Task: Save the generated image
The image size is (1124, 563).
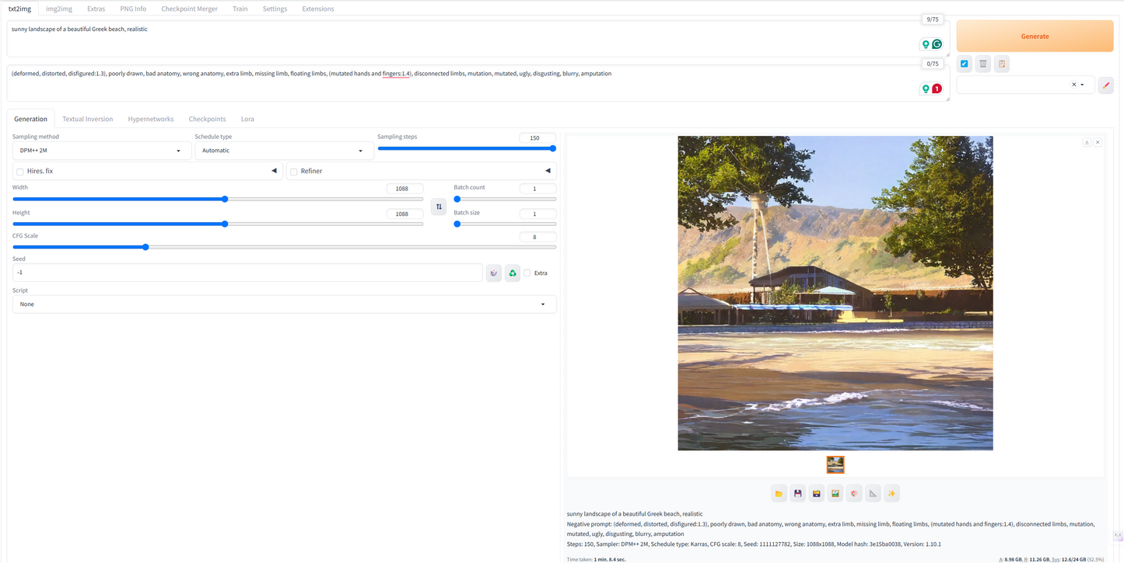Action: 797,493
